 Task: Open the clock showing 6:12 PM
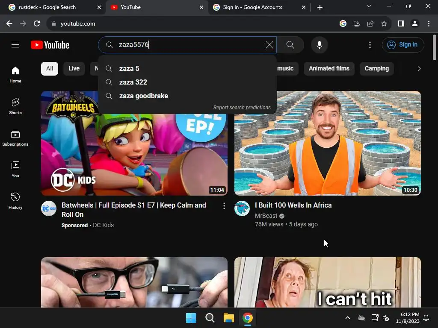408,318
